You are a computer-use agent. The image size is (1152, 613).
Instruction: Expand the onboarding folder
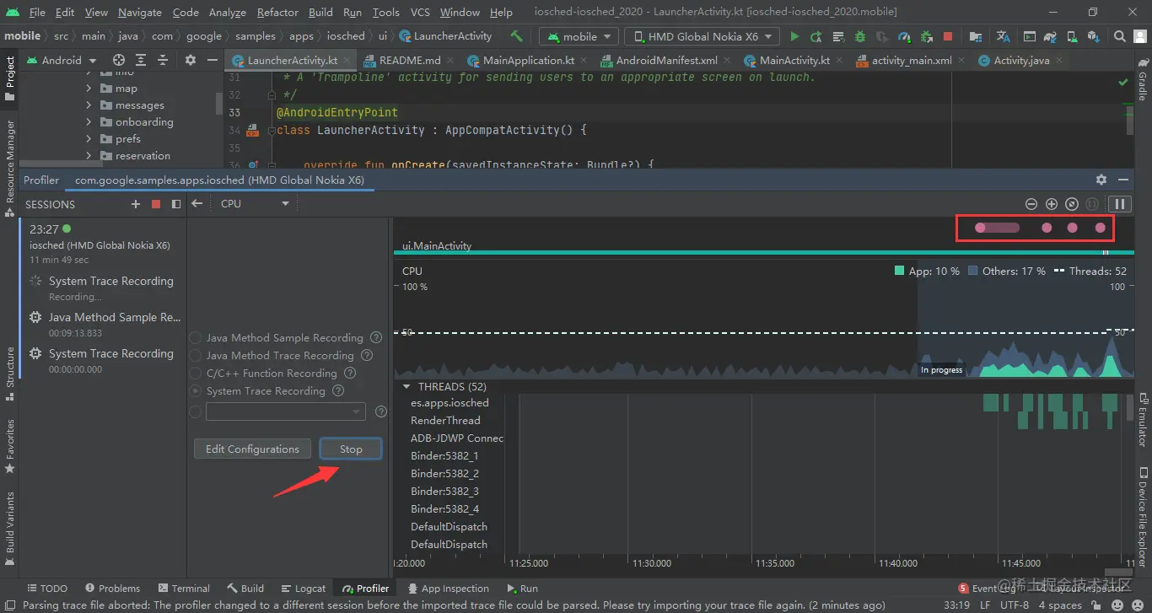click(89, 122)
